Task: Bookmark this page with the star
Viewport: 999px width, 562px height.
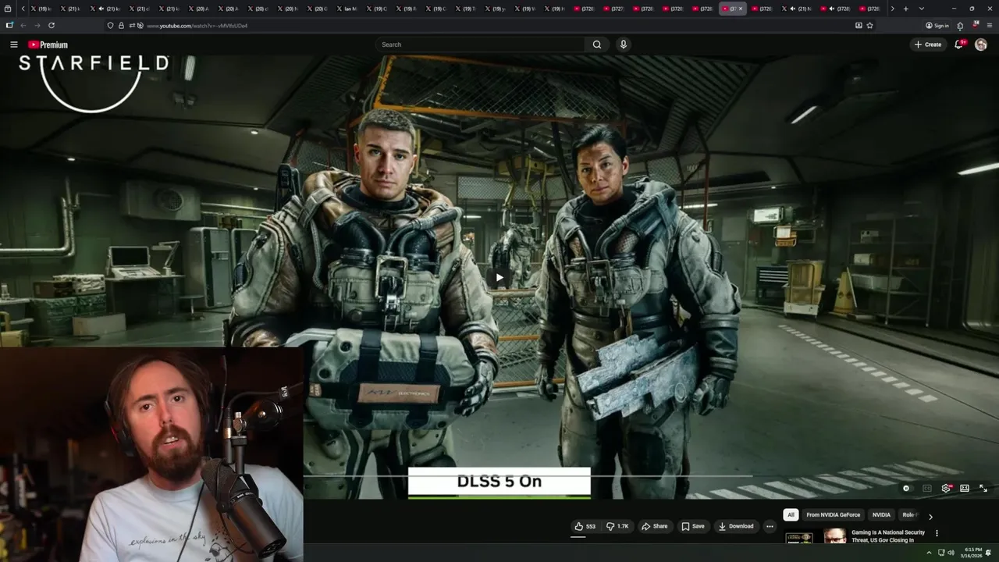Action: [x=869, y=25]
